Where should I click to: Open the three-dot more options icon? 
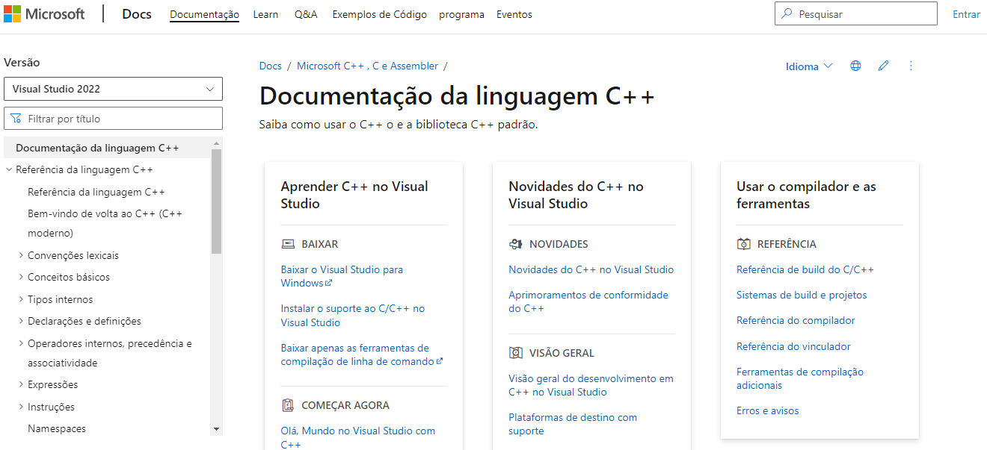tap(911, 66)
